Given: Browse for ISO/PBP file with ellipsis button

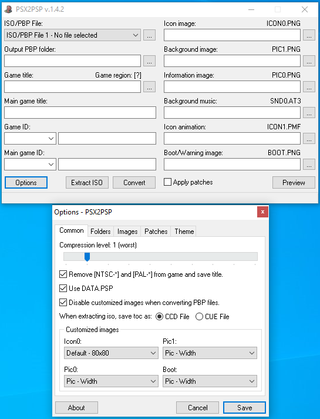Looking at the screenshot, I should pyautogui.click(x=150, y=35).
